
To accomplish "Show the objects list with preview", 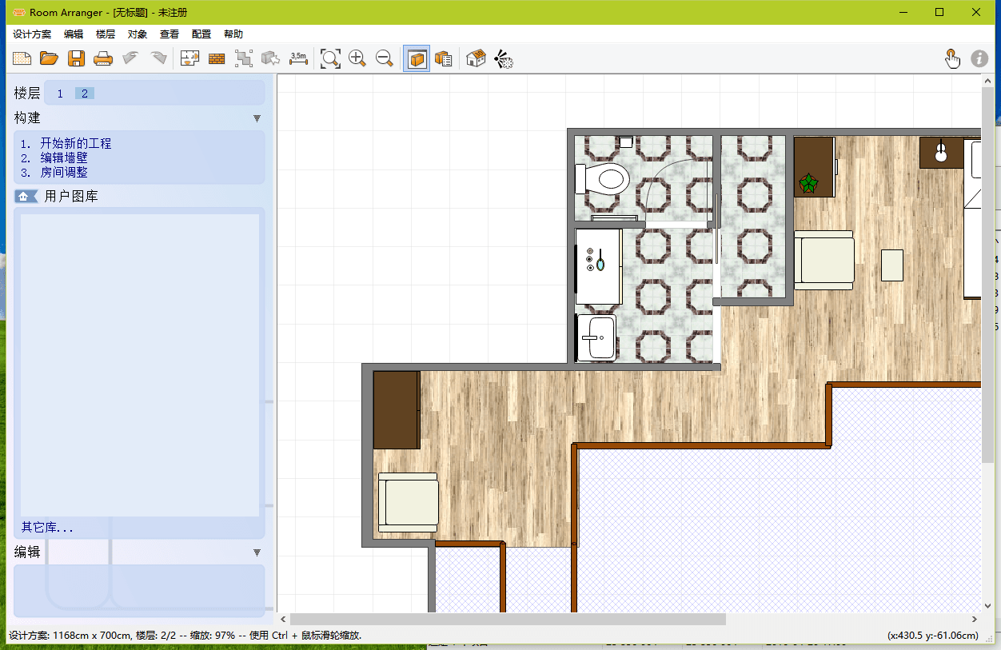I will 444,58.
